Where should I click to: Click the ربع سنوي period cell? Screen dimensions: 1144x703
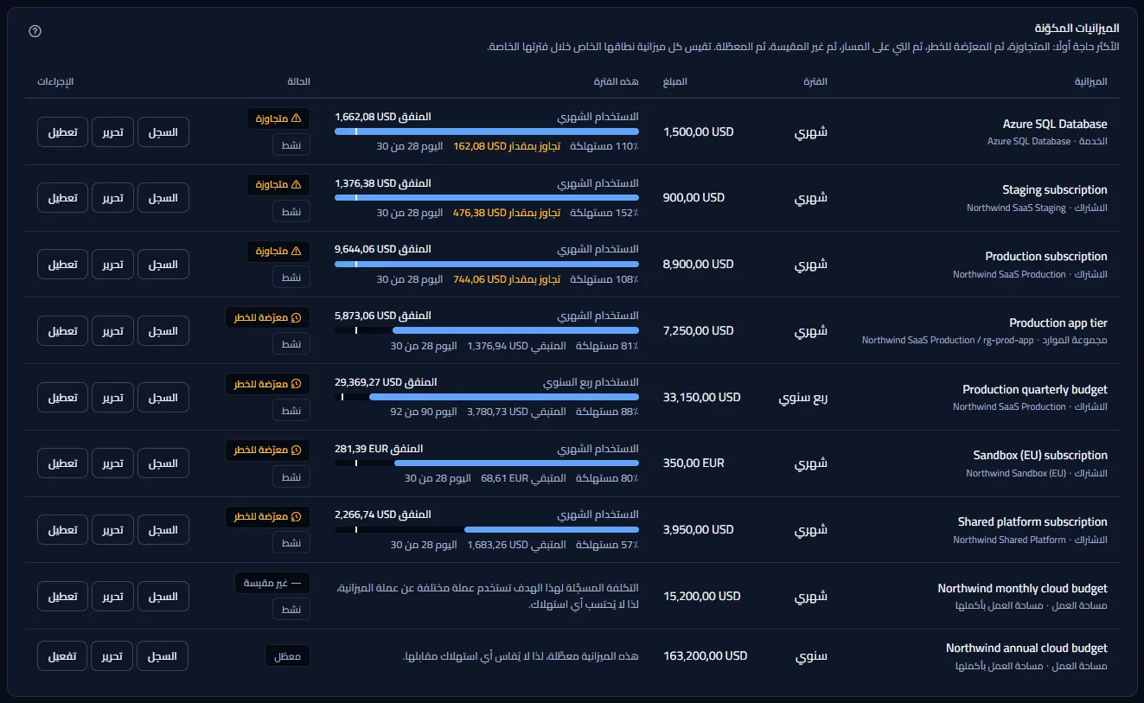click(x=803, y=398)
